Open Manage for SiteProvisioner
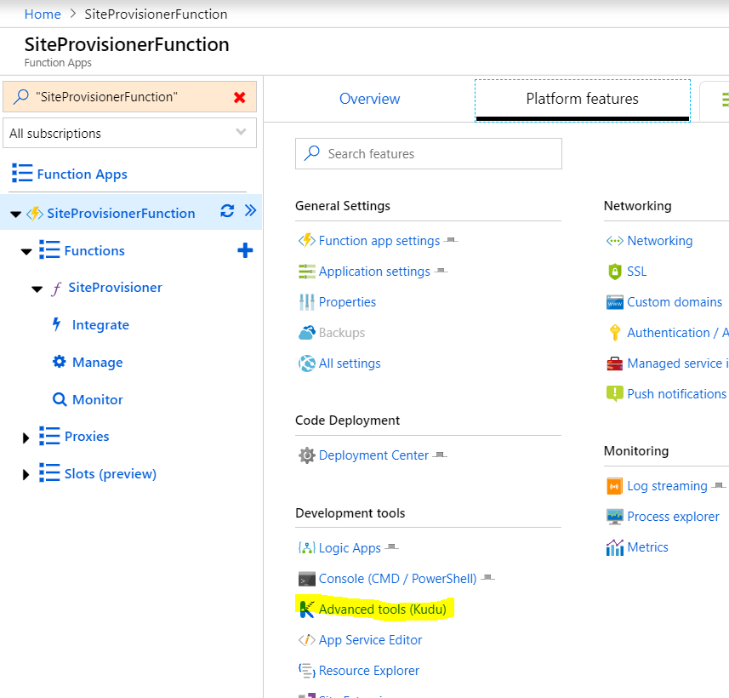The image size is (729, 698). 98,362
